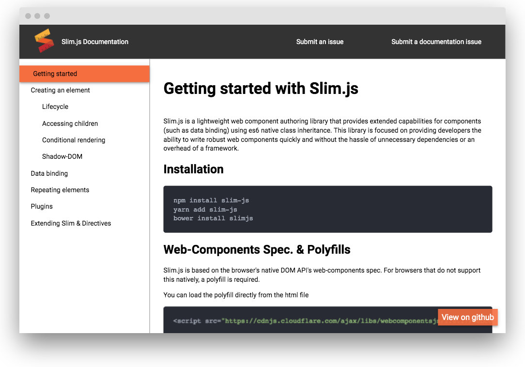This screenshot has width=525, height=367.
Task: Click the View on github button
Action: [x=468, y=317]
